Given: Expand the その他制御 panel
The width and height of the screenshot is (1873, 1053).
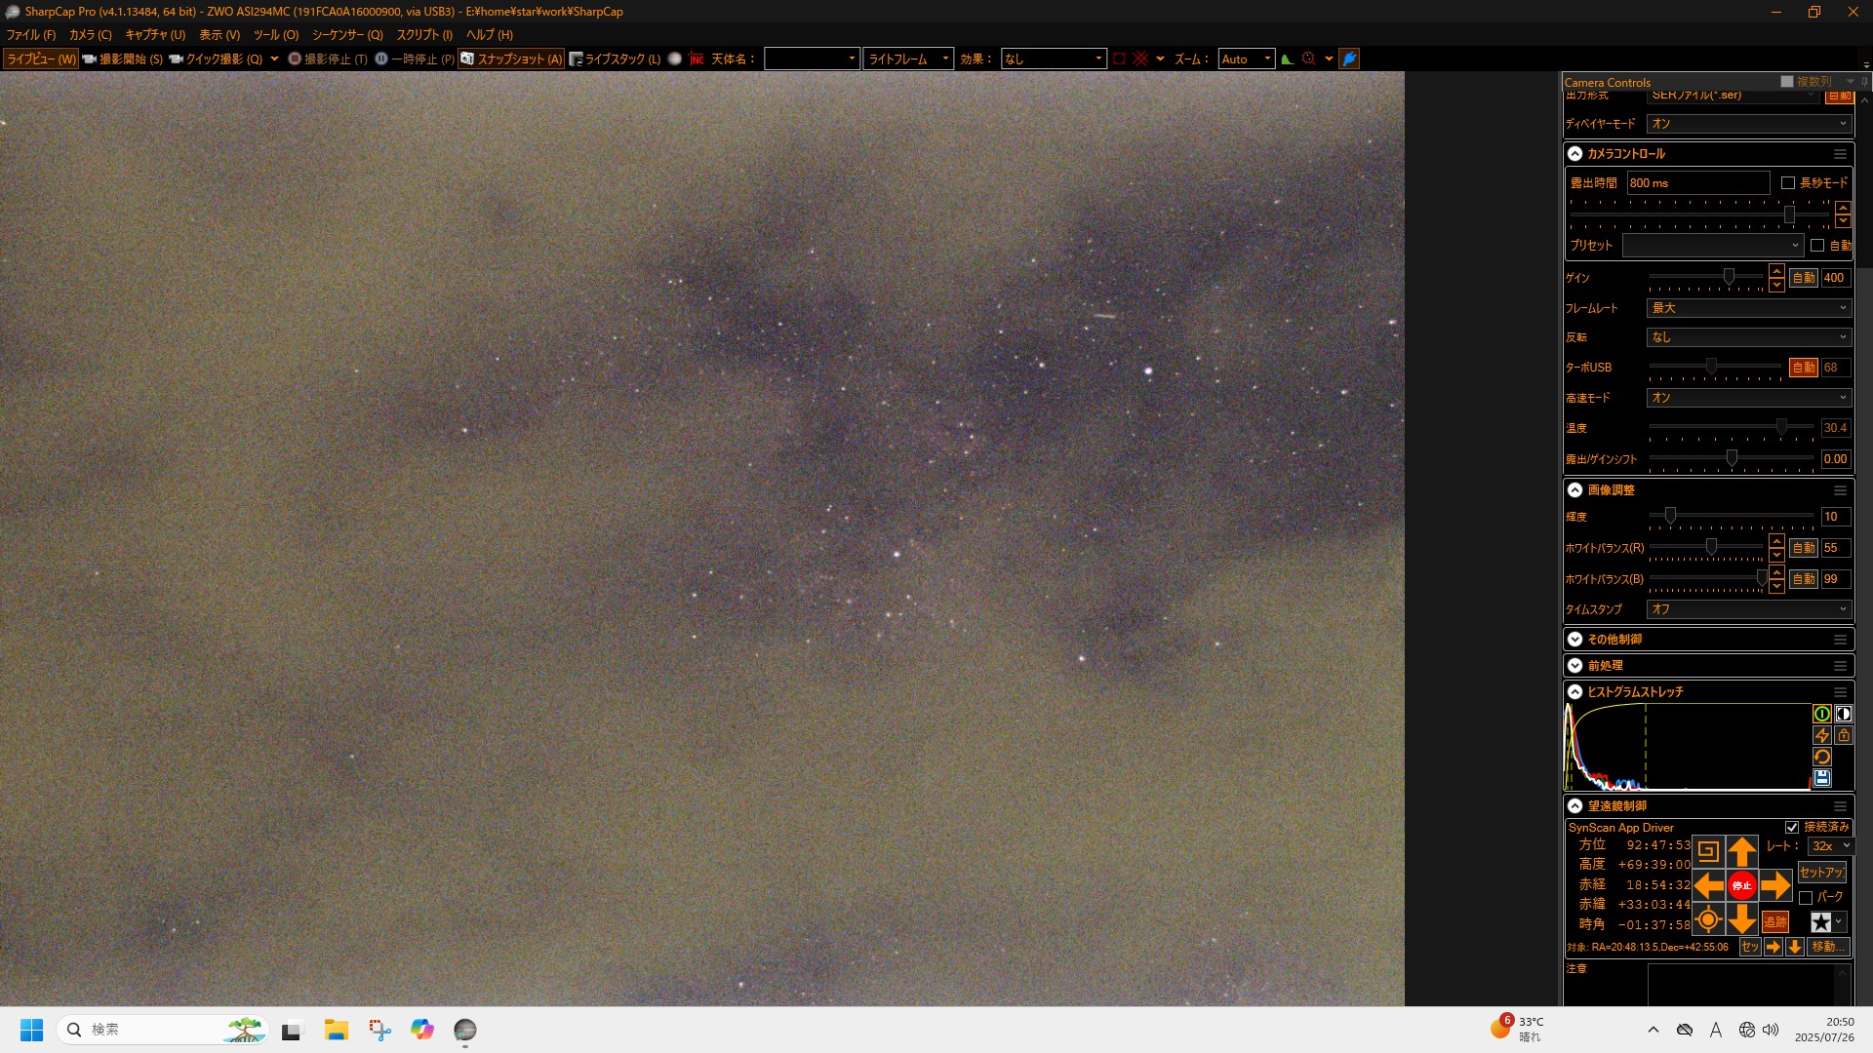Looking at the screenshot, I should pos(1574,640).
